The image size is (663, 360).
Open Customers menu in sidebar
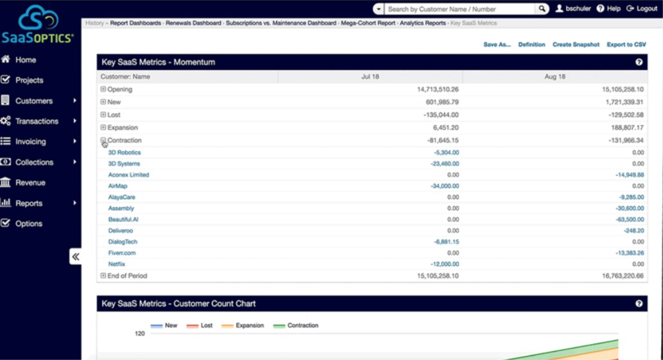34,101
